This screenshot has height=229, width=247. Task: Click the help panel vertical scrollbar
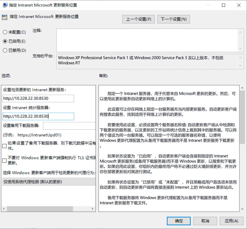(242, 117)
